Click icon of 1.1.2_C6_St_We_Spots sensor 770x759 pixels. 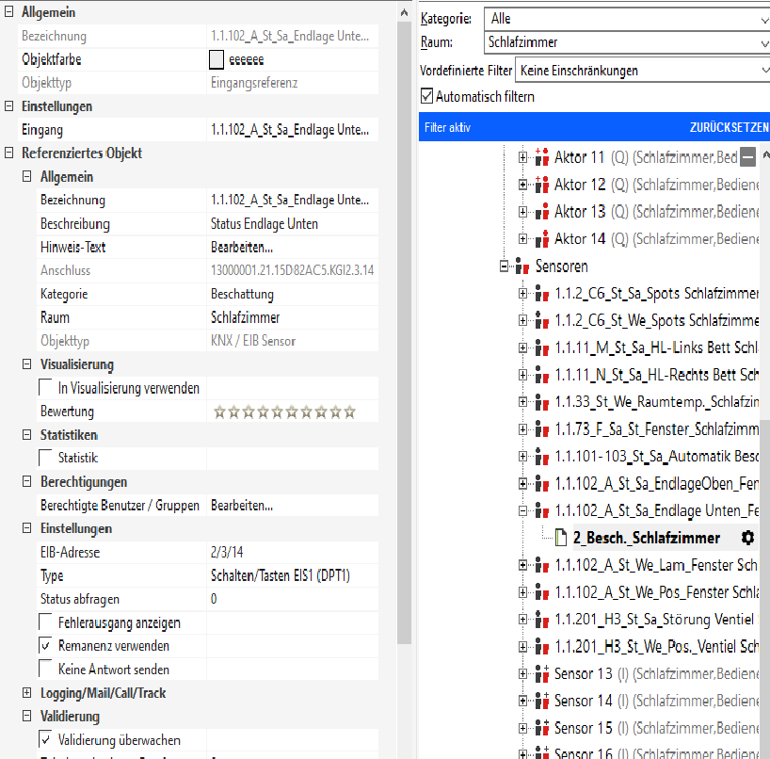coord(541,321)
